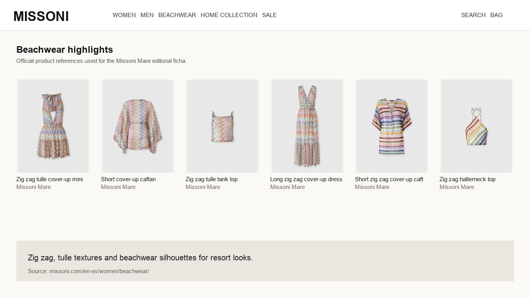530x298 pixels.
Task: Open the SALE menu item
Action: (x=269, y=15)
